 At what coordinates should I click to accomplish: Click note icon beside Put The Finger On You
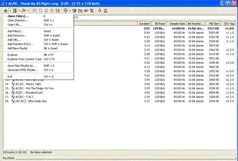click(13, 88)
